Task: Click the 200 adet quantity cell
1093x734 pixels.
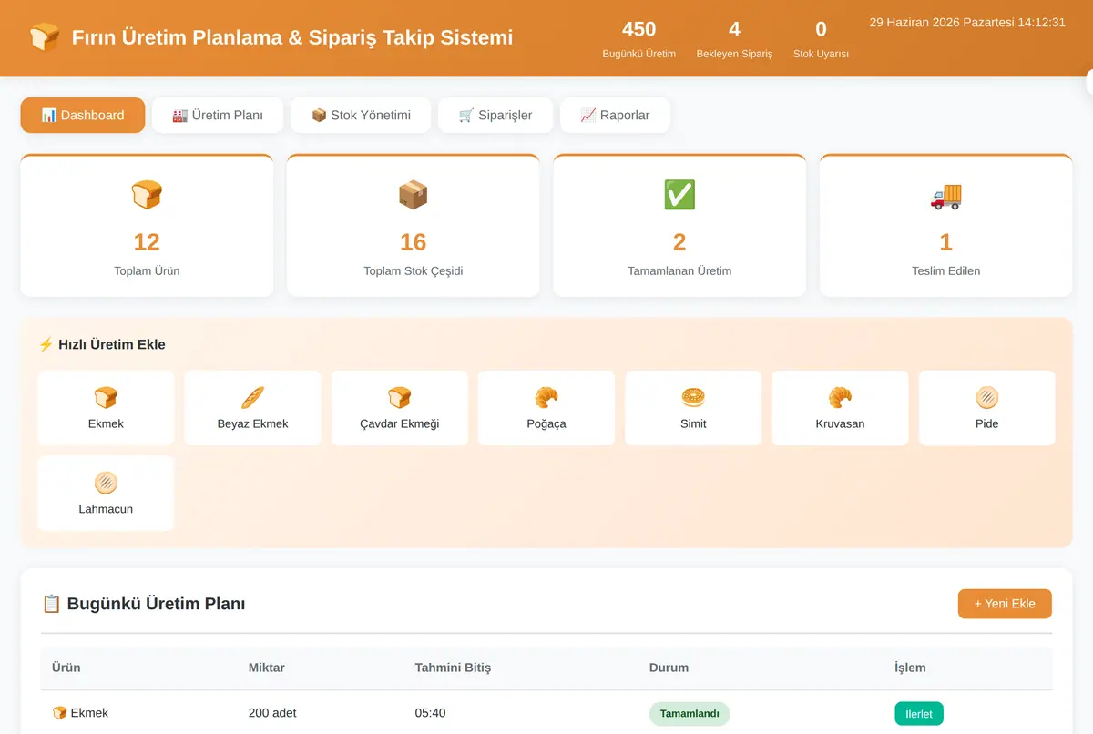Action: click(272, 713)
